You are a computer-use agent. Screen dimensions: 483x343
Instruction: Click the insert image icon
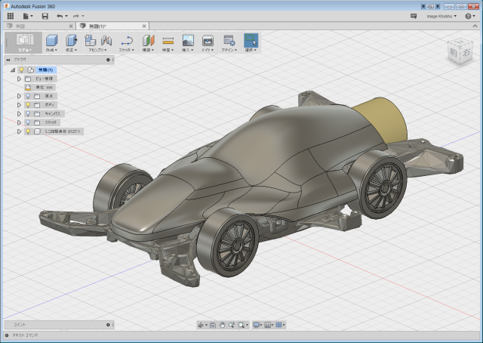188,40
